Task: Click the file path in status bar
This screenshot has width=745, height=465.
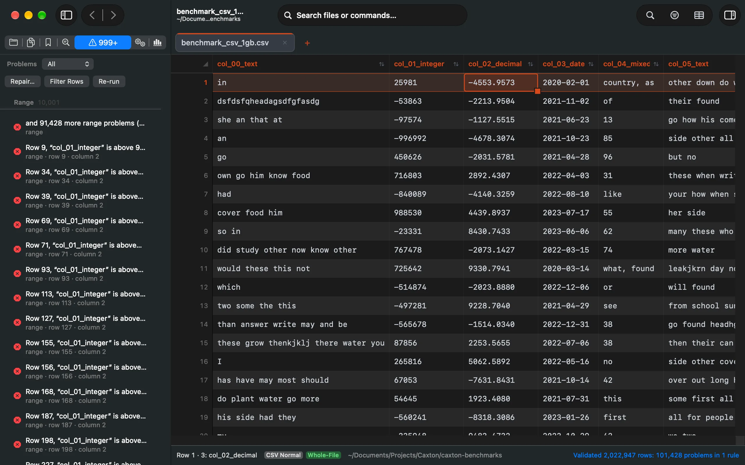Action: (425, 455)
